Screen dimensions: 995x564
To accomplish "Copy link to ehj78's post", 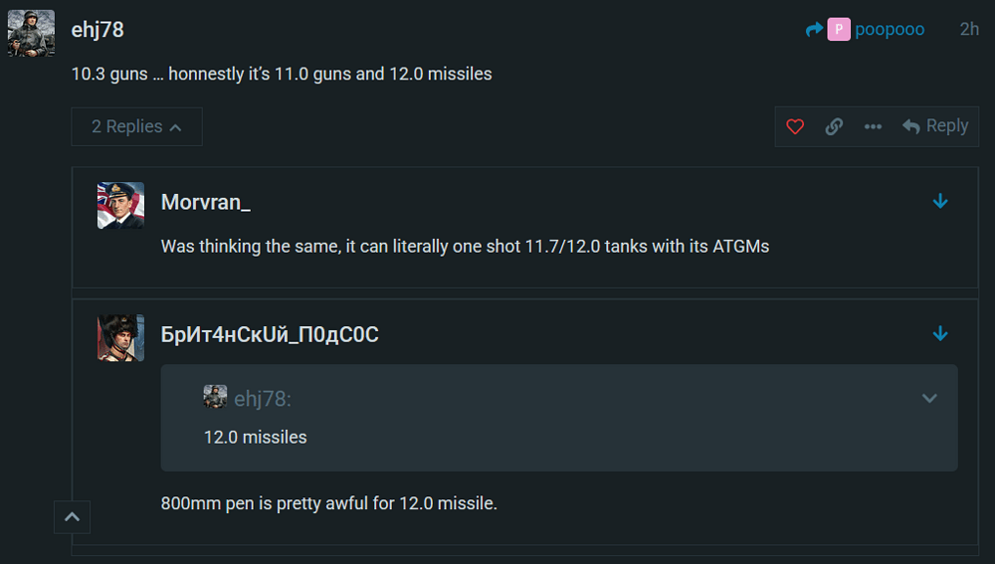I will 834,126.
